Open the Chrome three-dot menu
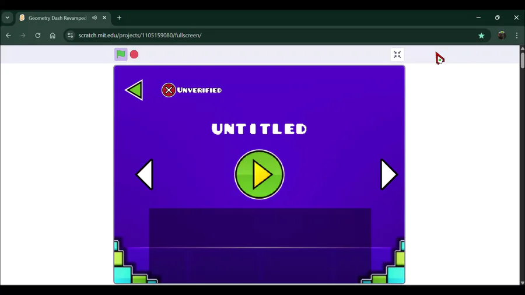Screen dimensions: 525x295 517,36
